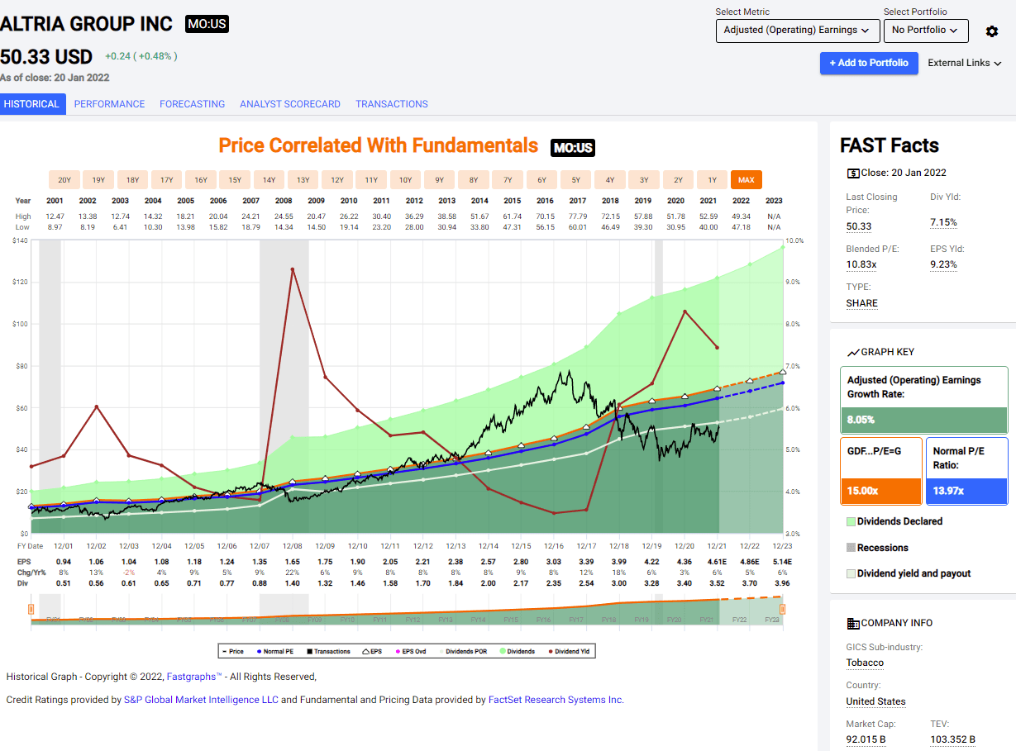Toggle EPS series in chart legend
The height and width of the screenshot is (751, 1016).
[x=371, y=651]
